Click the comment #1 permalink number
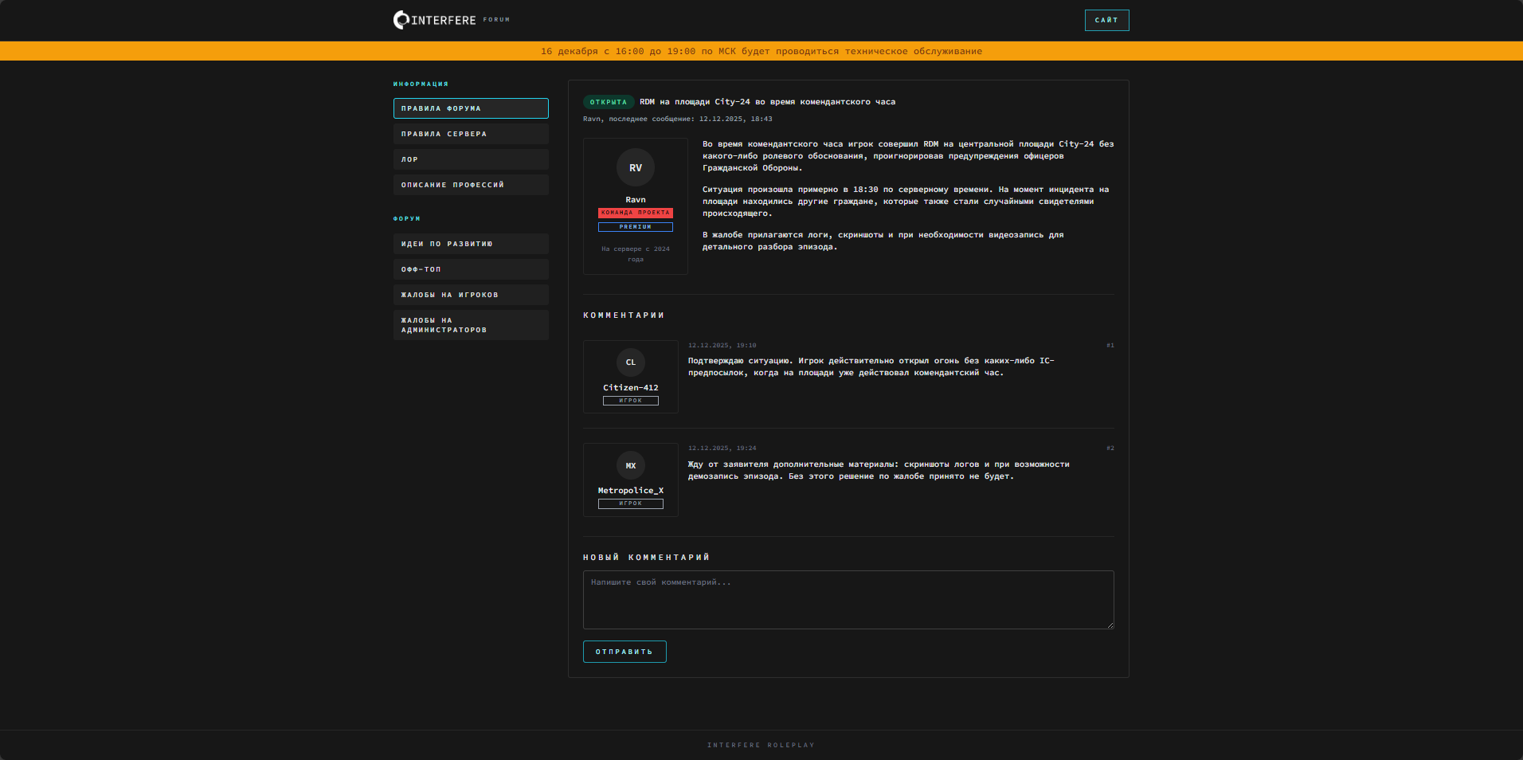Screen dimensions: 1523x760 [1110, 346]
